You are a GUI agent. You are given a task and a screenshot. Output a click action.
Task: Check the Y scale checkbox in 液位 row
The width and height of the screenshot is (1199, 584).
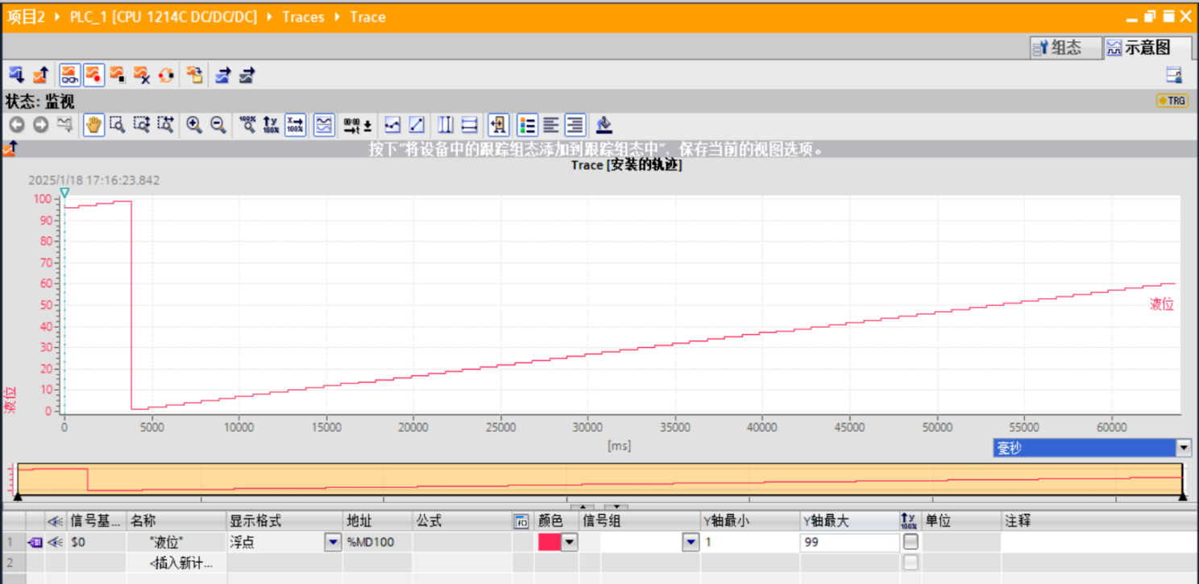click(x=911, y=542)
